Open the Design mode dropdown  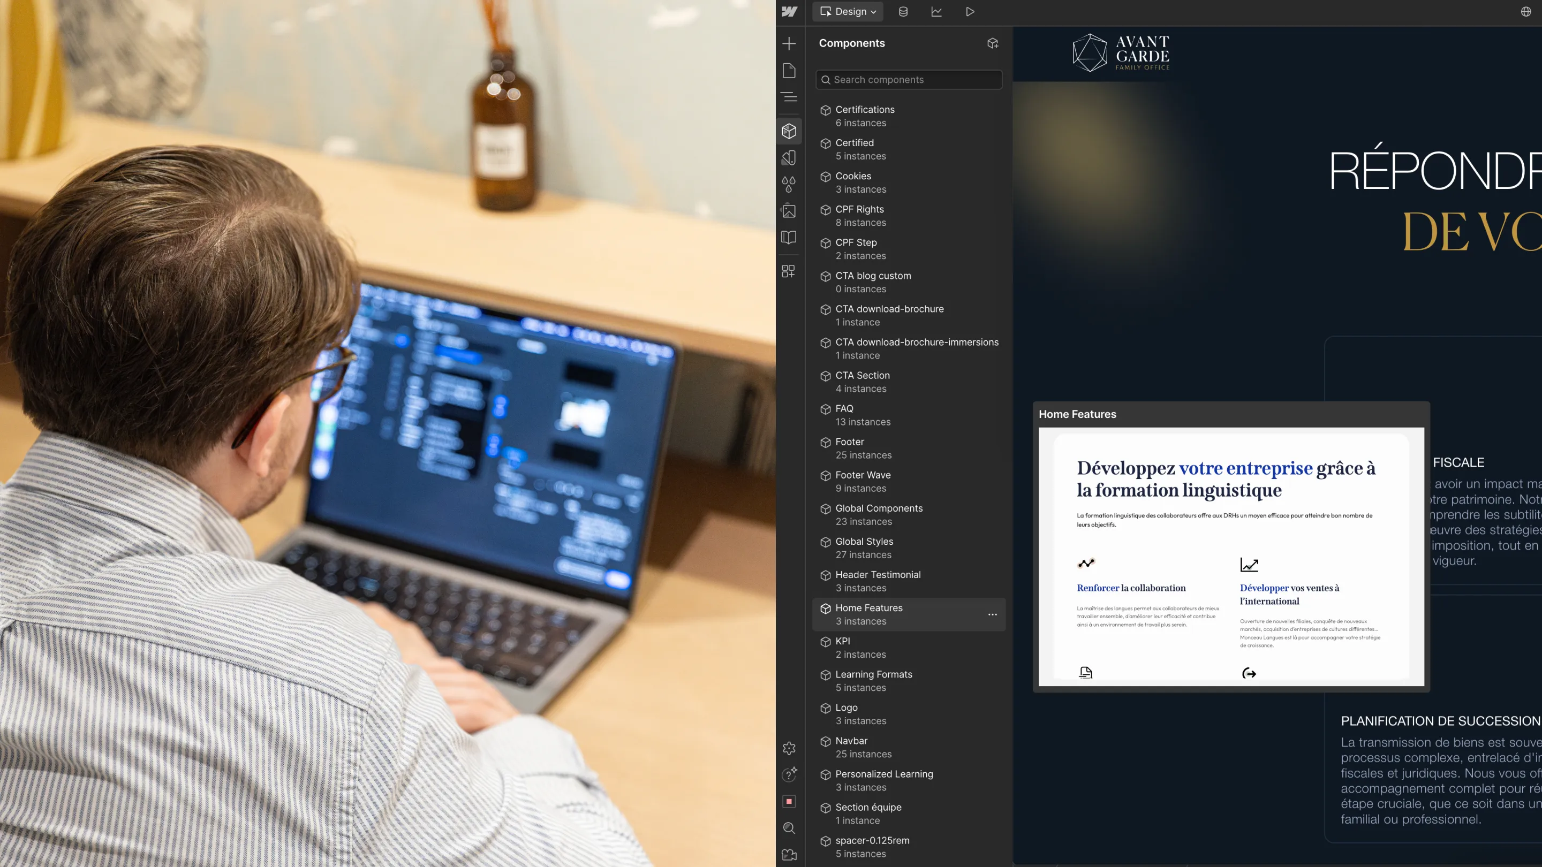(x=848, y=12)
